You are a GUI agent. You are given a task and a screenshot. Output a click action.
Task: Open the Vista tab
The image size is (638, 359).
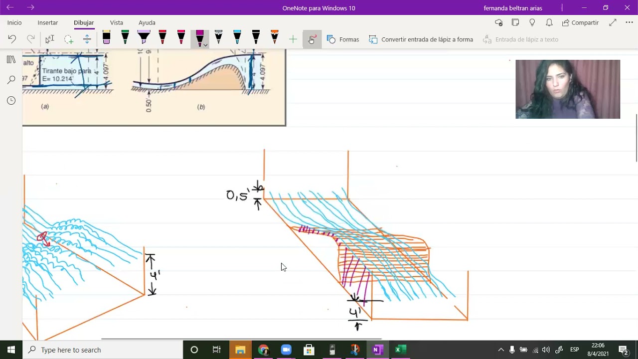117,22
